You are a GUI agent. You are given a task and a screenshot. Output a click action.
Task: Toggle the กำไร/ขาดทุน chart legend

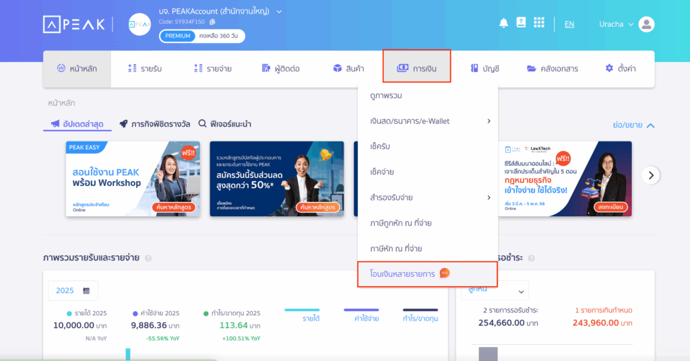point(420,316)
